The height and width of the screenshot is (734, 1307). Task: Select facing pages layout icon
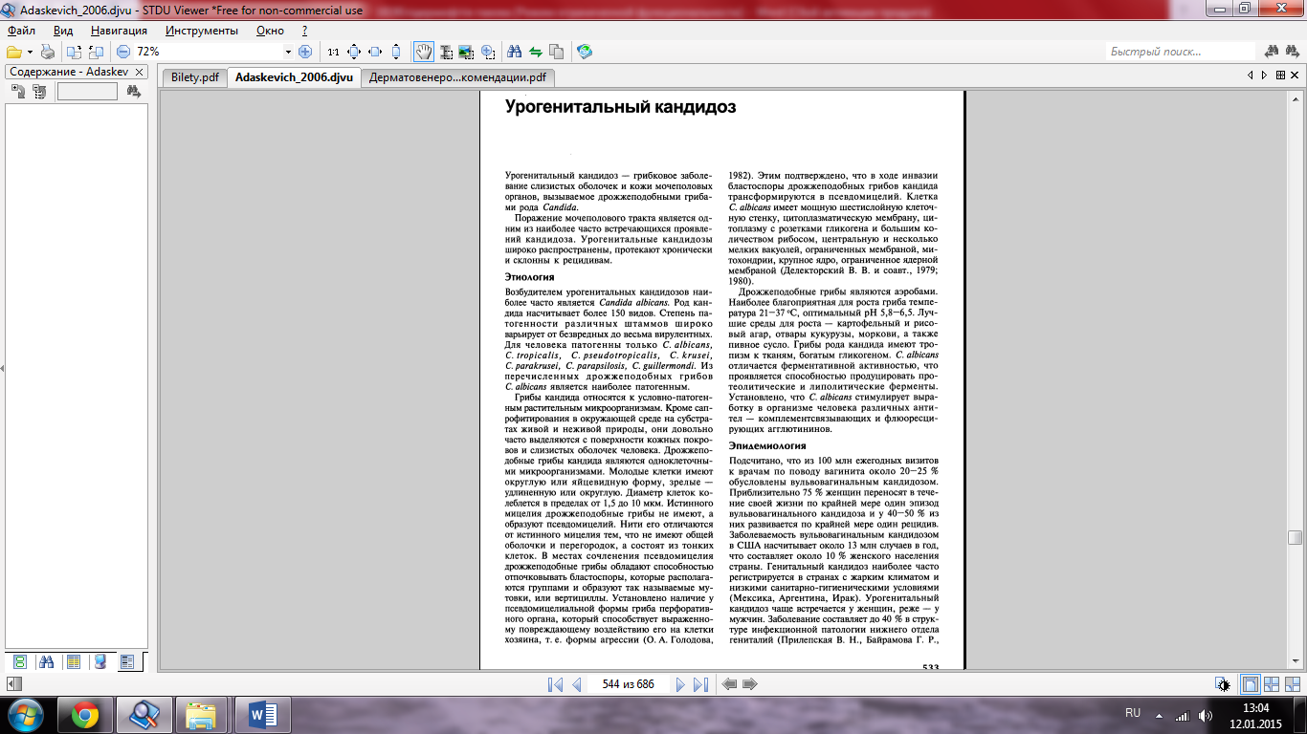point(1272,684)
